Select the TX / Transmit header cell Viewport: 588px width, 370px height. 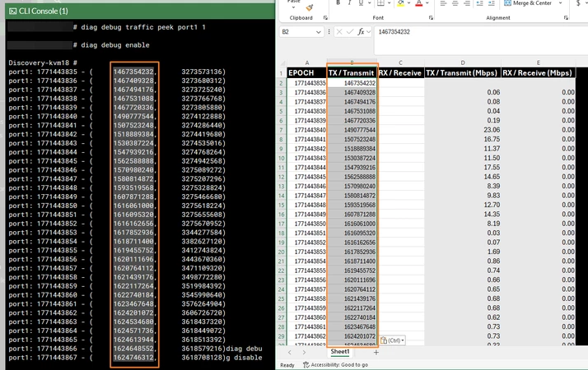[x=352, y=72]
